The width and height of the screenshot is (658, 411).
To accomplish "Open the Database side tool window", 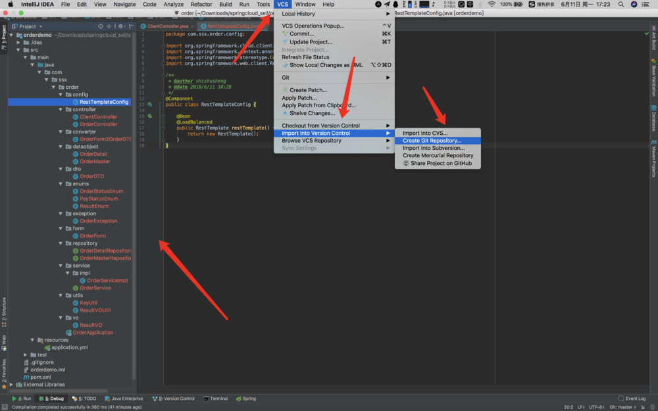I will [x=653, y=118].
